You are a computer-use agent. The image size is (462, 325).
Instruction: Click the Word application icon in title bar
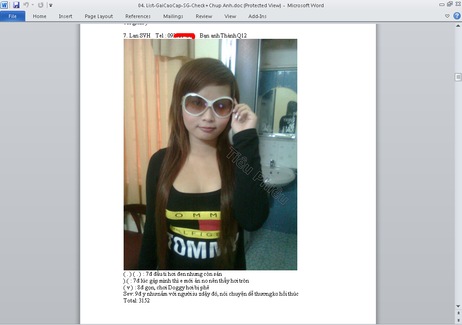click(x=4, y=5)
